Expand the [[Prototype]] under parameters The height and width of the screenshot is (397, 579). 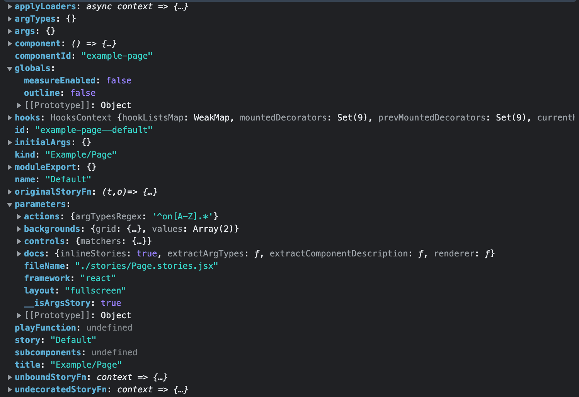pyautogui.click(x=19, y=315)
